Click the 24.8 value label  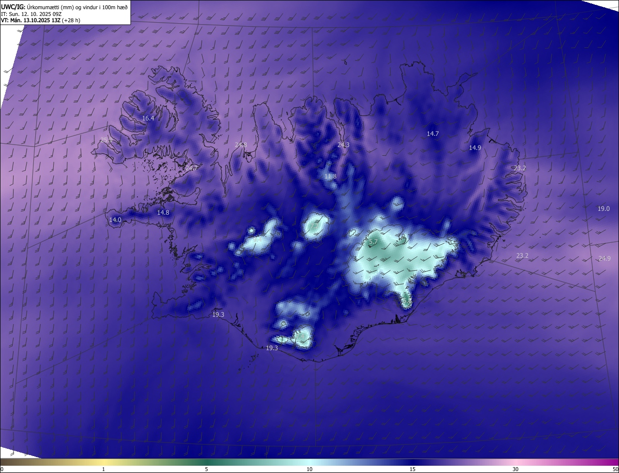point(240,145)
